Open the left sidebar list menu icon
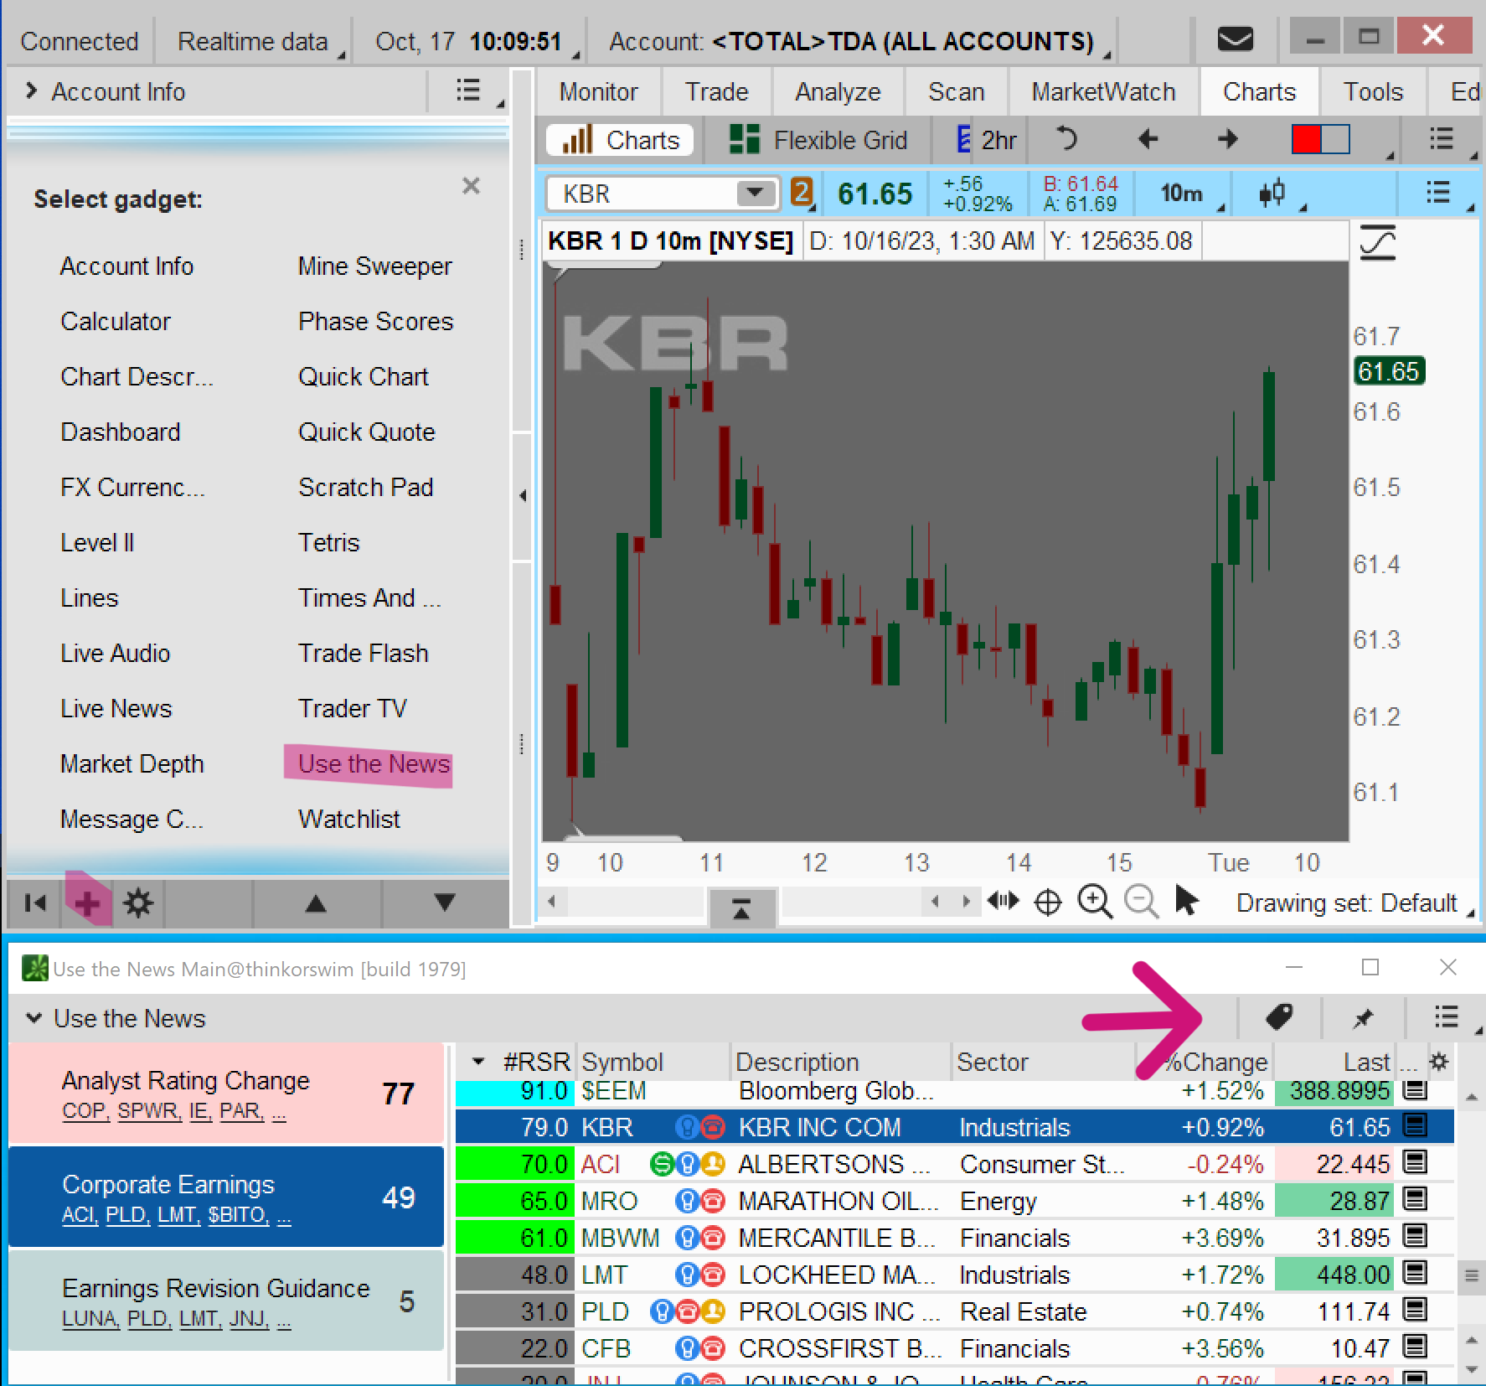1486x1386 pixels. click(469, 91)
